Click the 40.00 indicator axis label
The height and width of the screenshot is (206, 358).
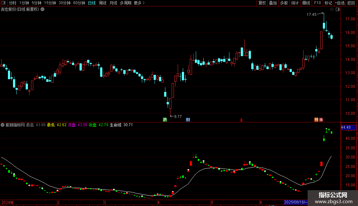[x=350, y=138]
